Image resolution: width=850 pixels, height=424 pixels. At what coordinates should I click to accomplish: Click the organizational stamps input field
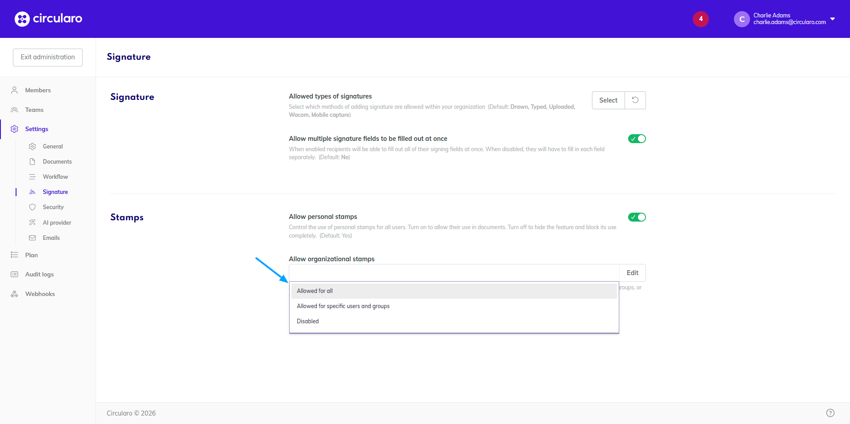point(454,273)
